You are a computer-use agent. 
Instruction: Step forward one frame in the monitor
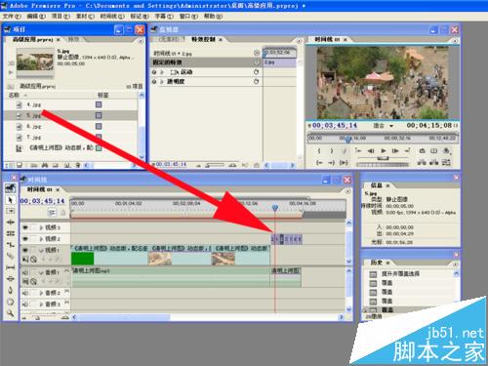(395, 150)
